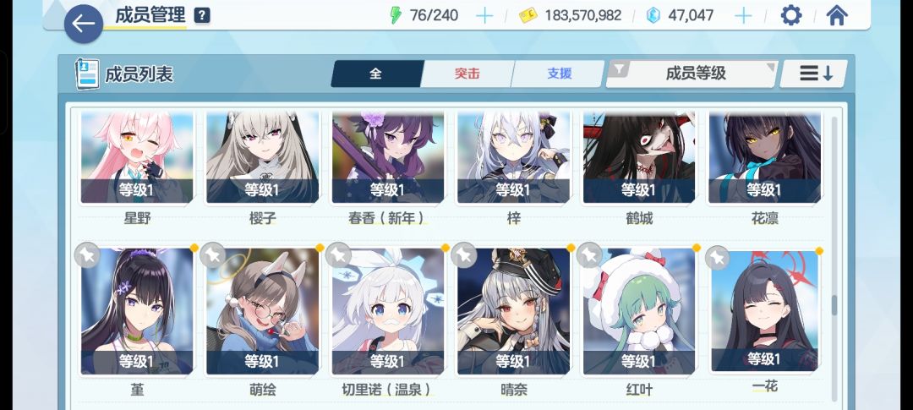Select the 全 filter tab
Viewport: 913px width, 410px height.
[376, 74]
